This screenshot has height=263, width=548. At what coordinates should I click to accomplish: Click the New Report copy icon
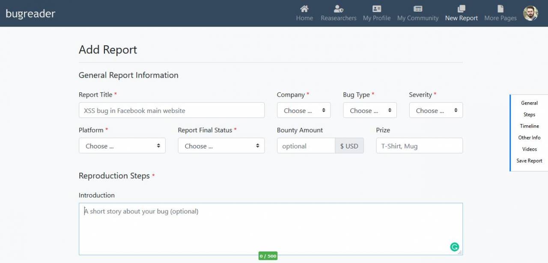(x=461, y=9)
